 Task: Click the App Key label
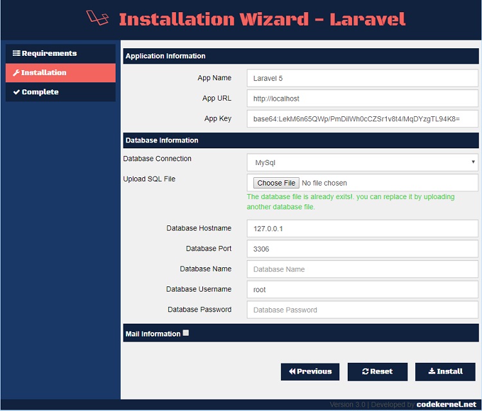(x=218, y=119)
